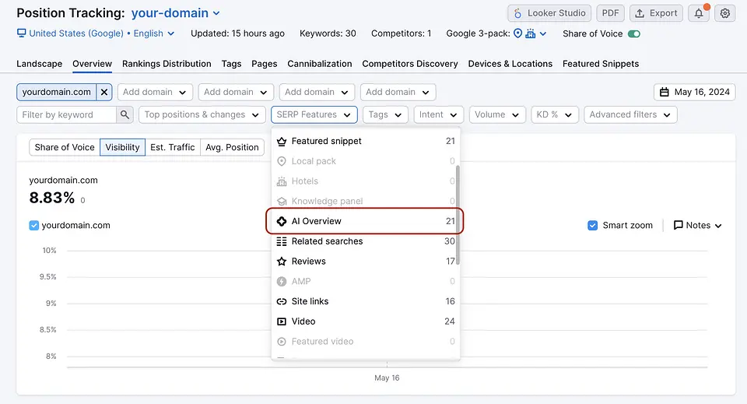Screen dimensions: 747x404
Task: Uncheck the Smart zoom checkbox
Action: click(593, 225)
